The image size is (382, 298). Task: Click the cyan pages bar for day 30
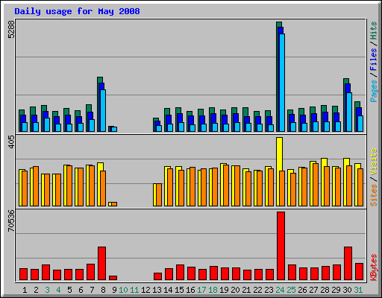[x=349, y=112]
